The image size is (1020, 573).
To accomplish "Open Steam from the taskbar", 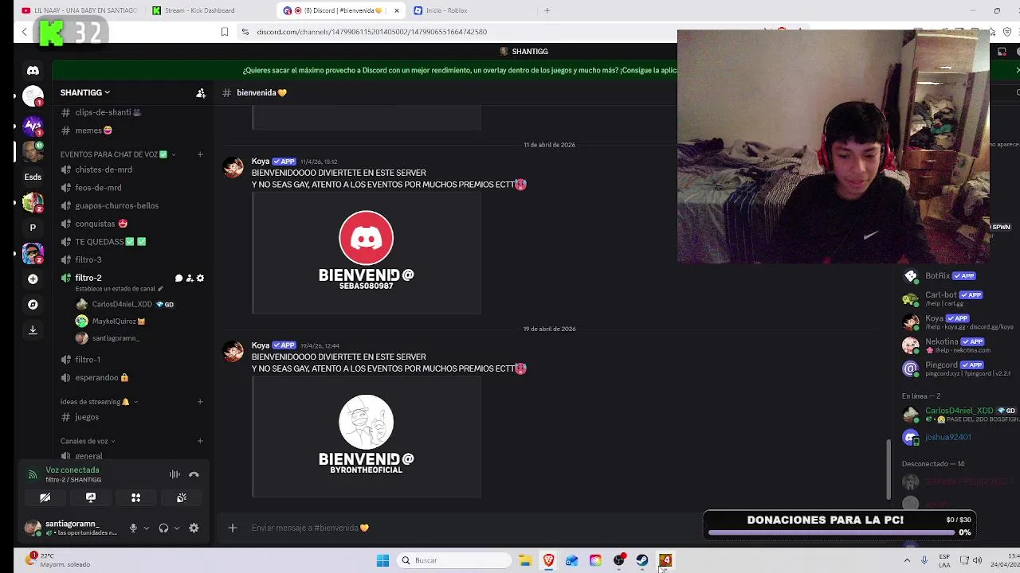I will pyautogui.click(x=642, y=560).
